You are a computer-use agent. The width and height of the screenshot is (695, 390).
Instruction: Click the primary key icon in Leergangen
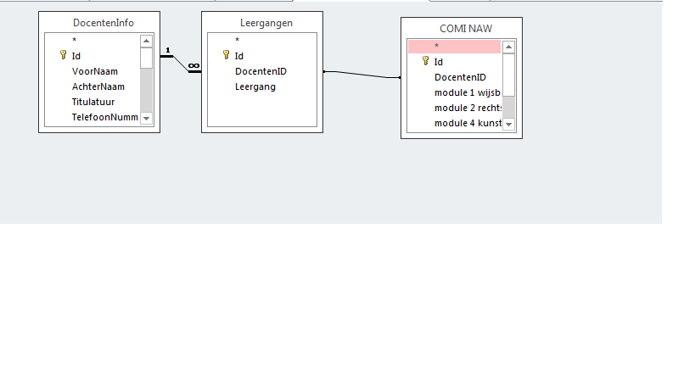(x=226, y=55)
